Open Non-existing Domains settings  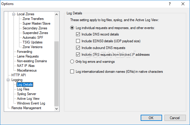pos(32,61)
